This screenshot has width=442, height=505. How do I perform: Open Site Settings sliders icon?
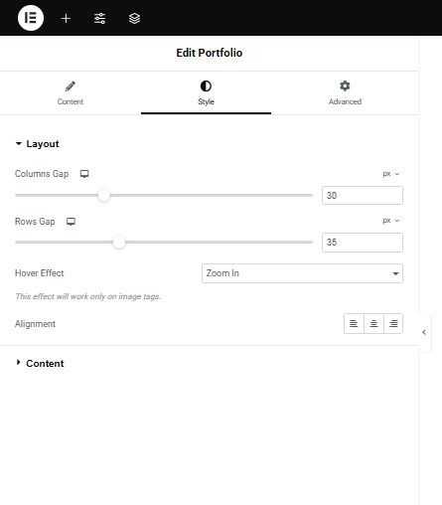pyautogui.click(x=99, y=18)
